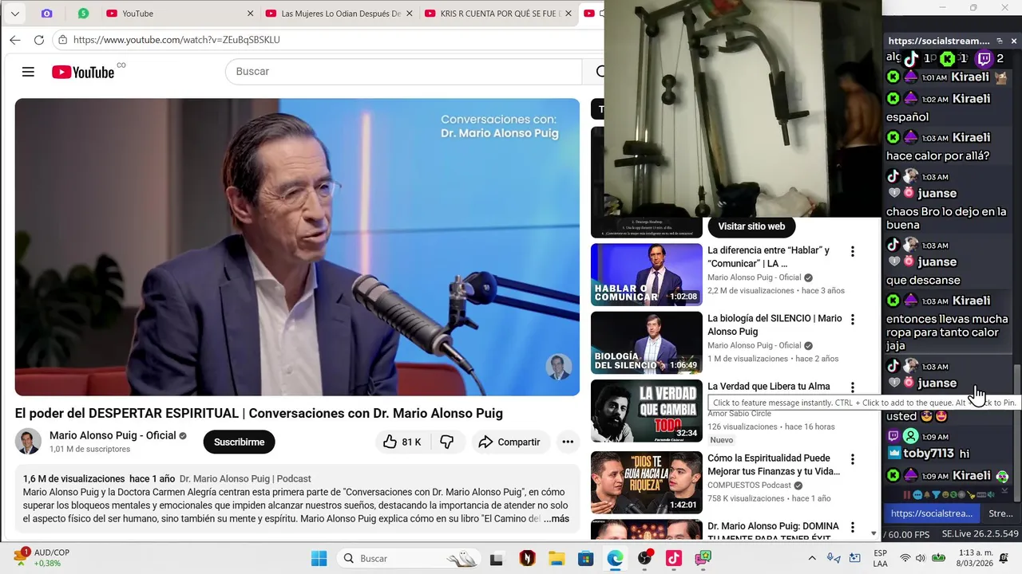Click the taskbar Buscar search box

tap(409, 558)
